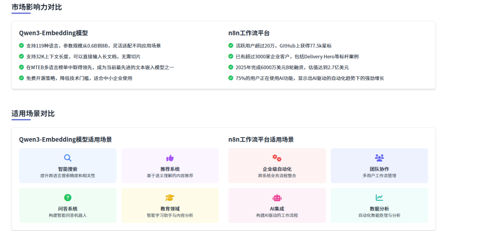Click the green check beside 活跃用户超过20万

point(231,46)
